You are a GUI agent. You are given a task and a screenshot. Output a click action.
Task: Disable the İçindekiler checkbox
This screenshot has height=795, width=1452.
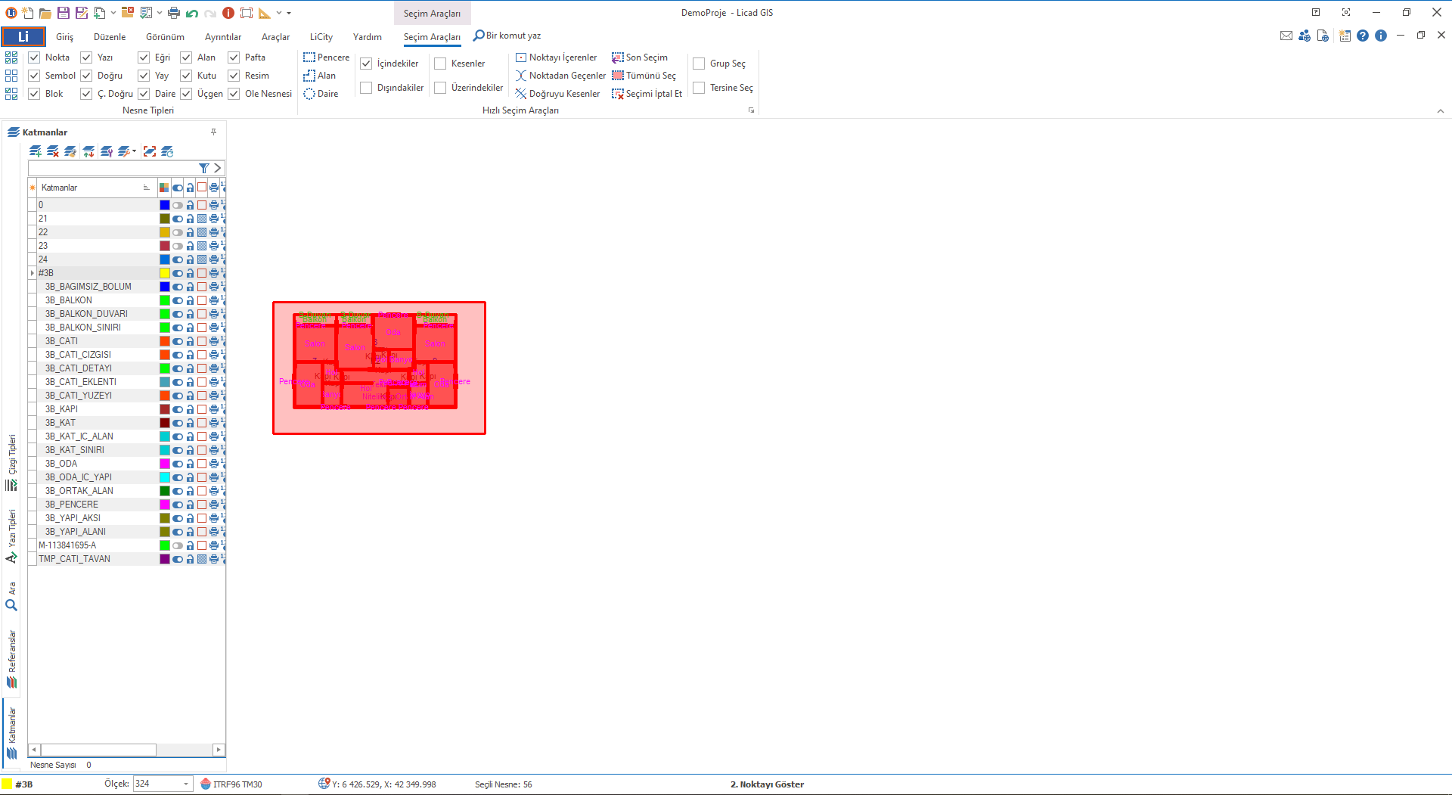366,64
